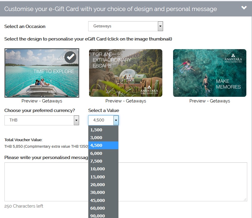This screenshot has height=218, width=252.
Task: Pick the Make Memories snorkeling card design
Action: (209, 73)
